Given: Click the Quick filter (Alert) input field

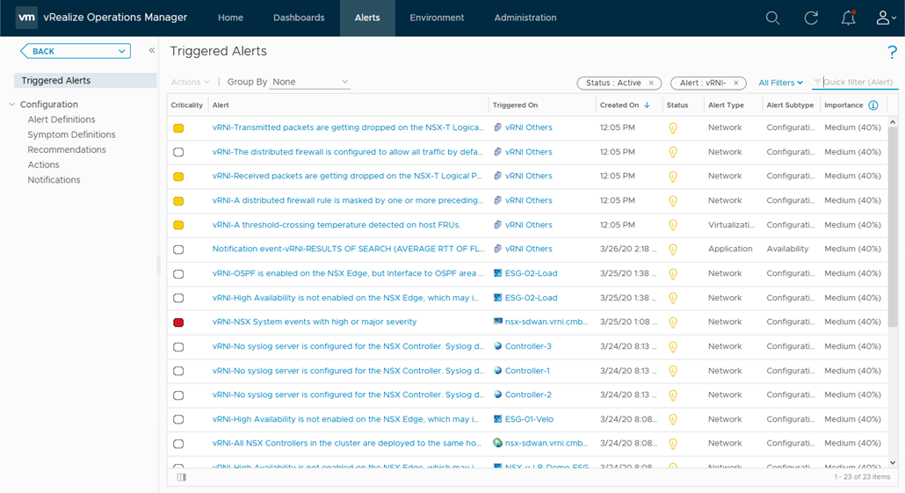Looking at the screenshot, I should click(858, 83).
